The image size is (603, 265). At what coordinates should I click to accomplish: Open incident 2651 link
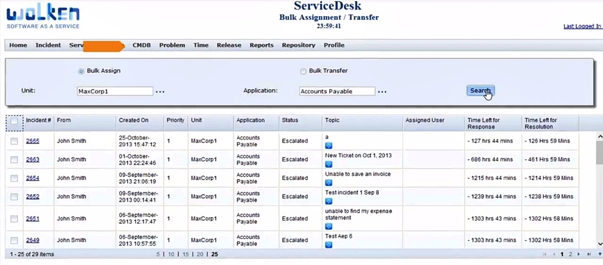tap(33, 219)
